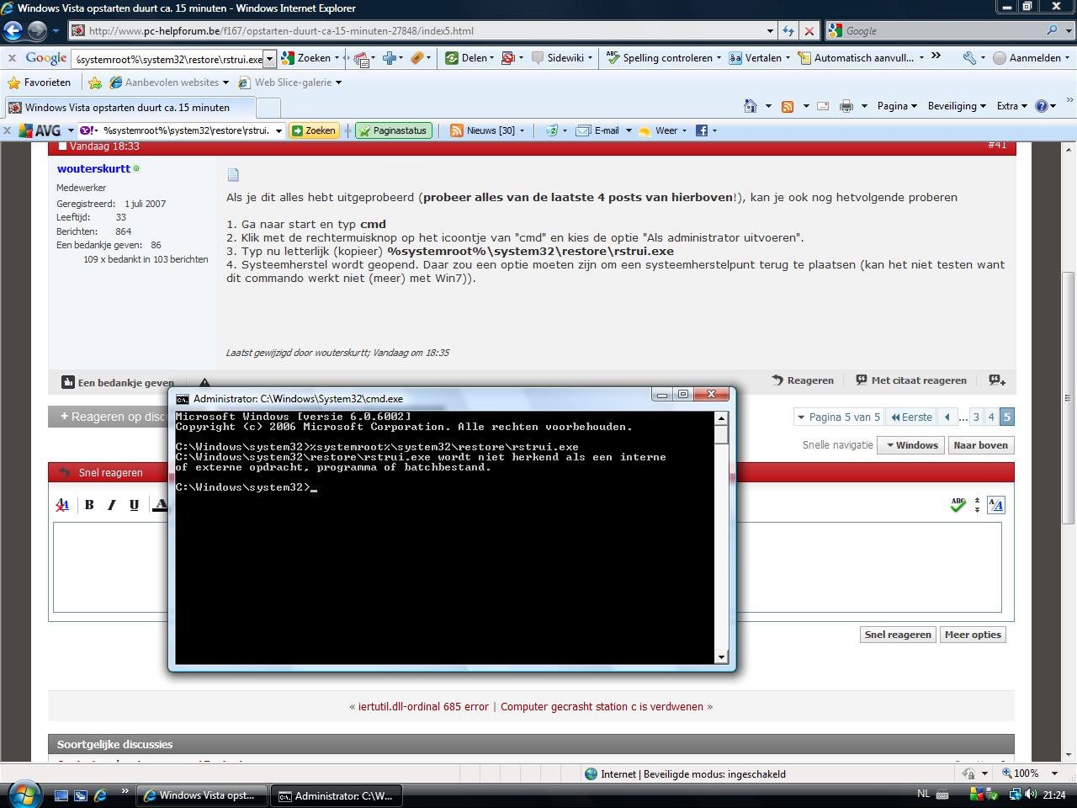This screenshot has height=808, width=1077.
Task: Open the Favorieten center
Action: click(x=40, y=82)
